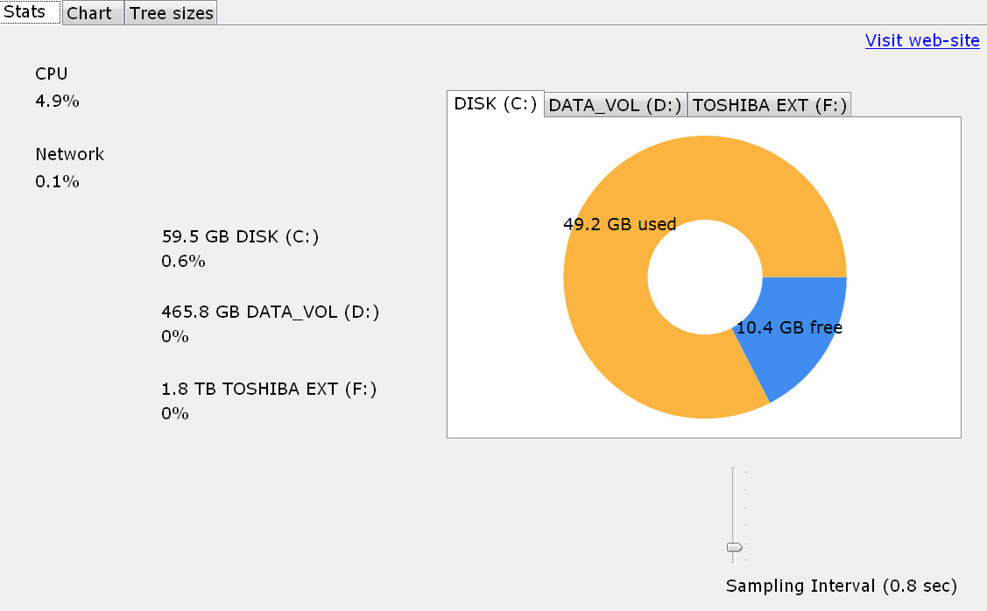Viewport: 987px width, 611px height.
Task: Click the Network usage 0.1% value
Action: coord(57,182)
